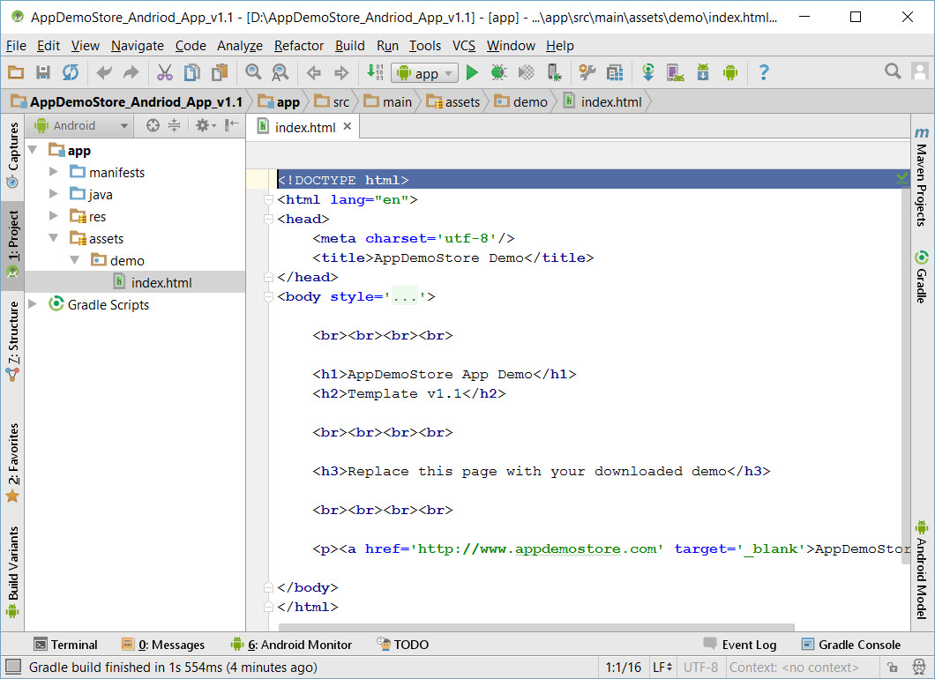Image resolution: width=935 pixels, height=679 pixels.
Task: Expand the res folder
Action: 53,216
